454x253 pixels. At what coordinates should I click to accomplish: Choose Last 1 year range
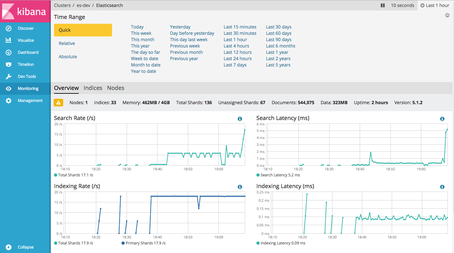pos(277,52)
